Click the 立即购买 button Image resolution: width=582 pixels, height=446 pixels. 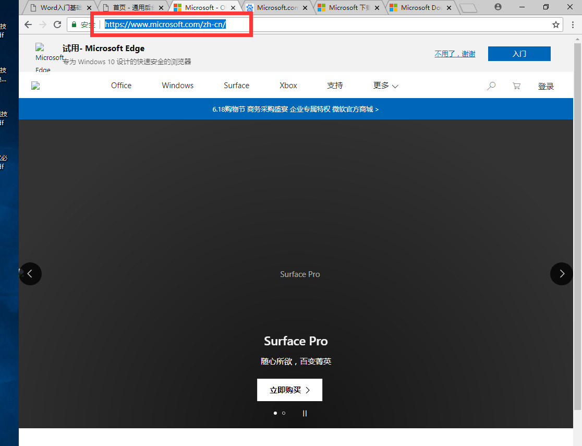coord(289,390)
